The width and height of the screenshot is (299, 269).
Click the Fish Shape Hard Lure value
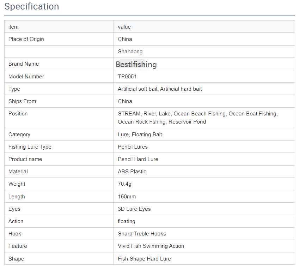click(144, 259)
